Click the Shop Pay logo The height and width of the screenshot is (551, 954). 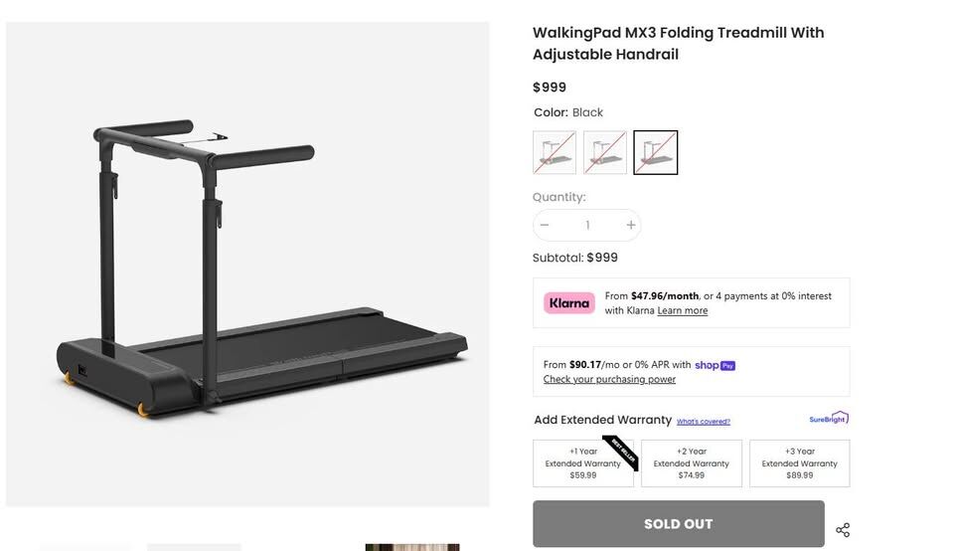(x=715, y=365)
